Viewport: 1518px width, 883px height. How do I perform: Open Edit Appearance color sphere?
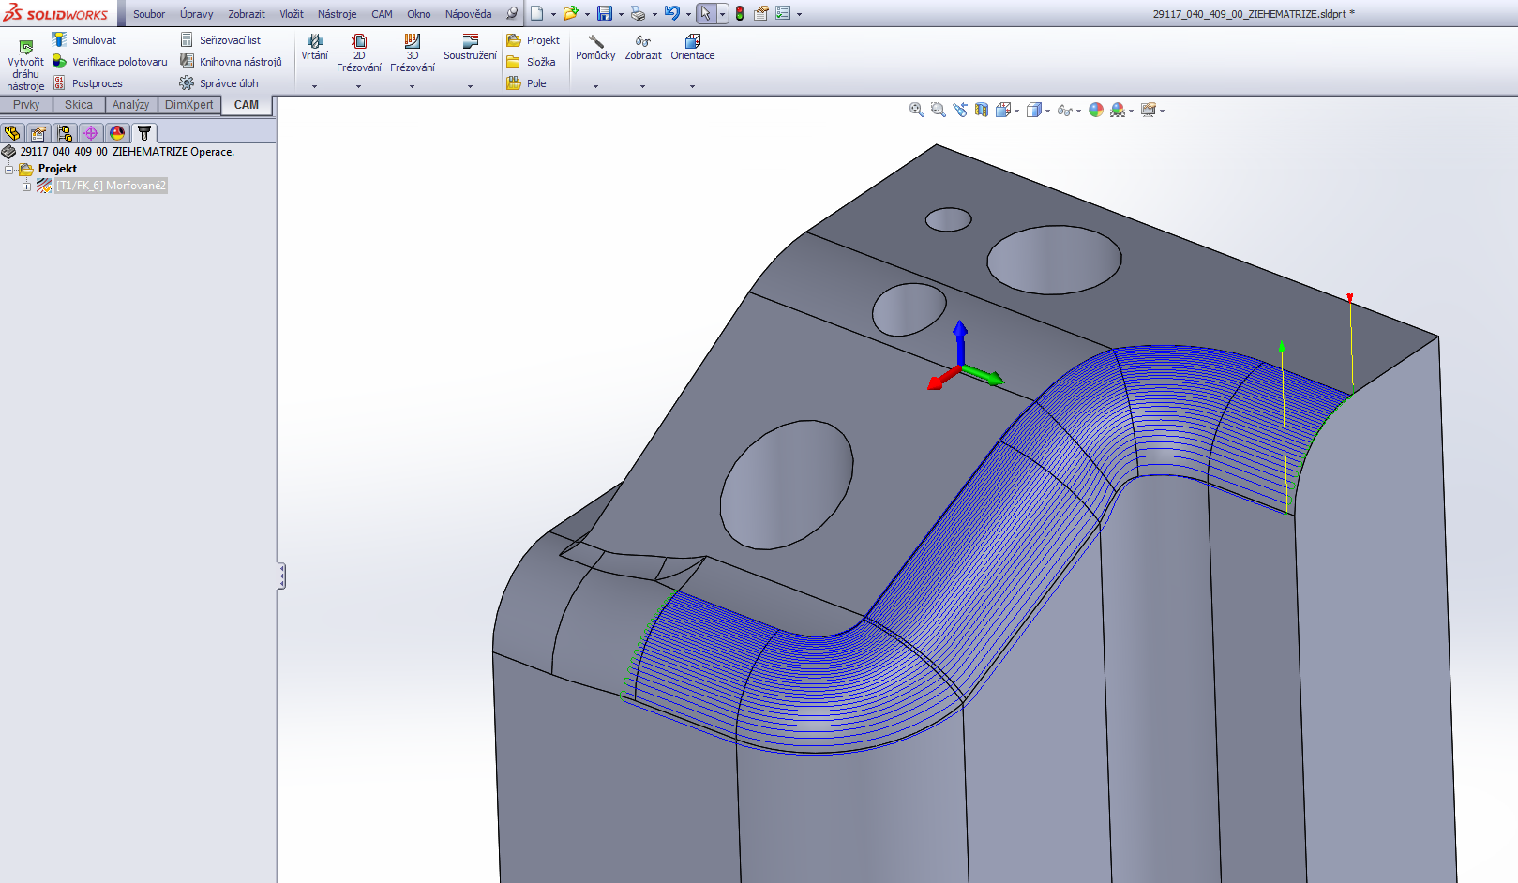coord(1096,110)
